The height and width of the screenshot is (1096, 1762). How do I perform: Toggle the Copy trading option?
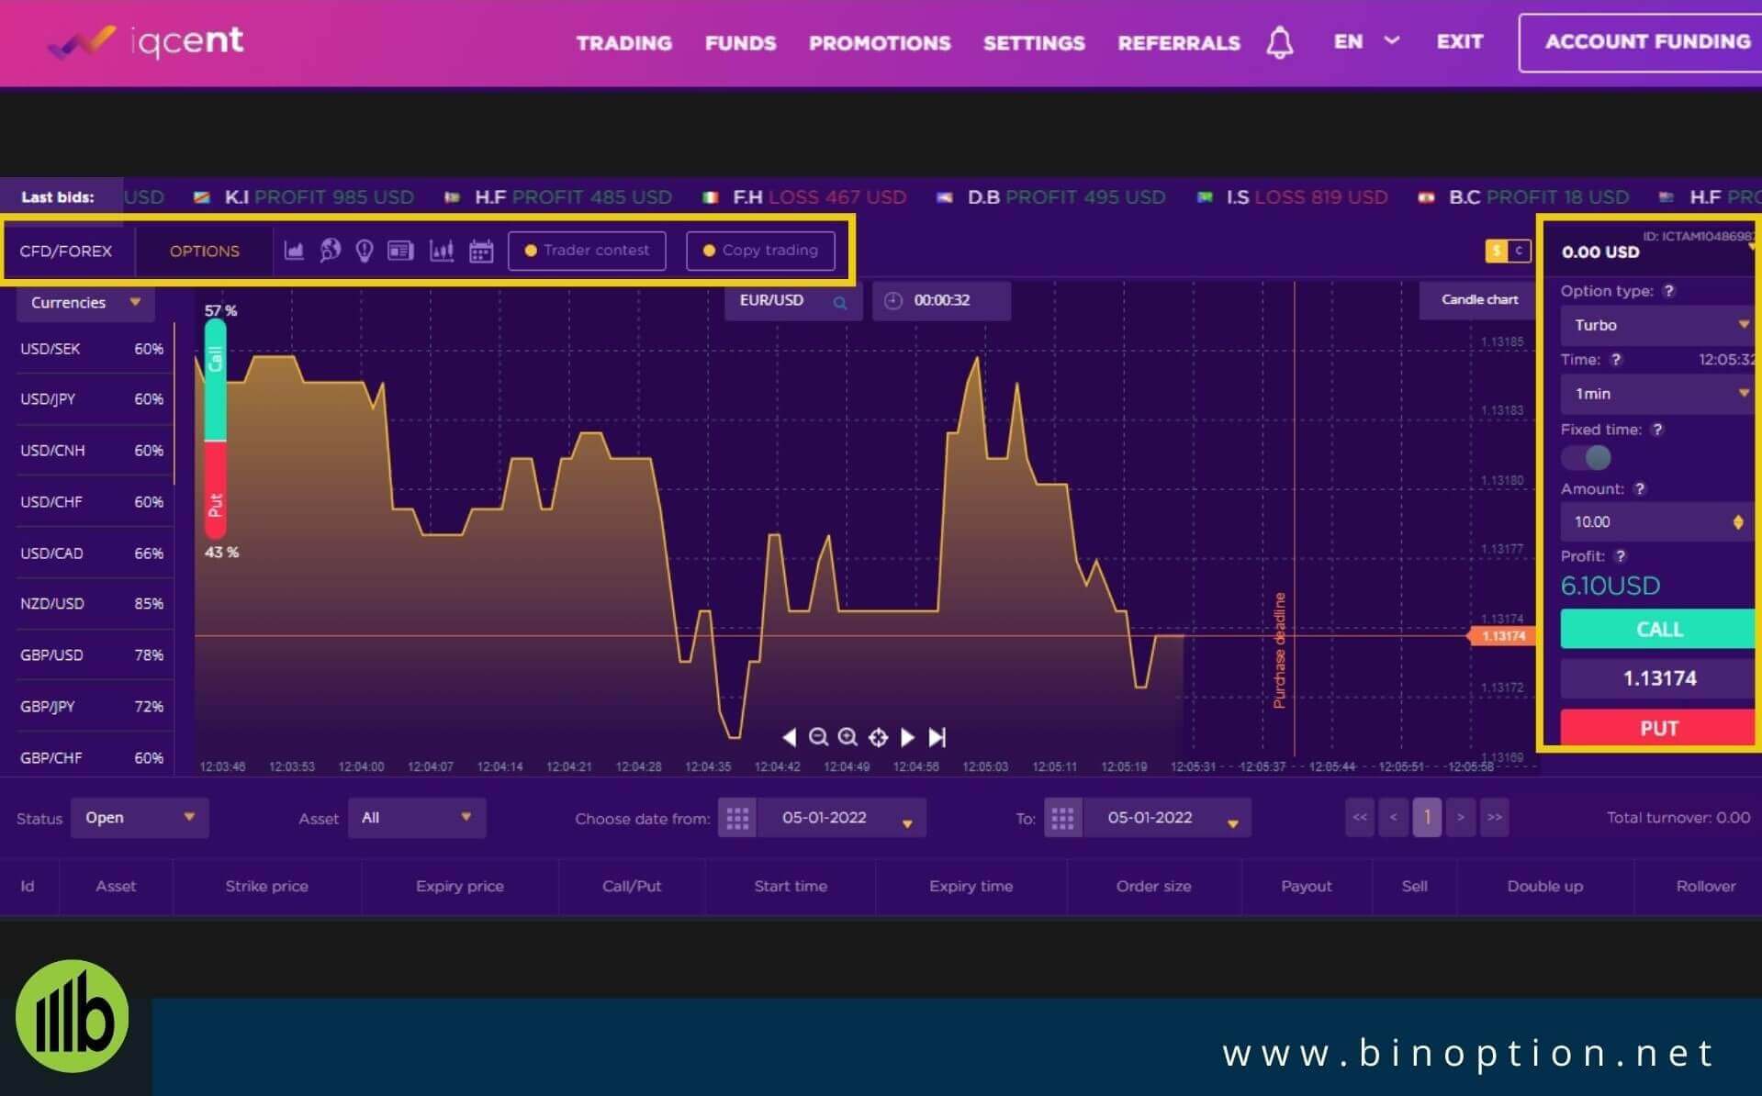point(760,251)
